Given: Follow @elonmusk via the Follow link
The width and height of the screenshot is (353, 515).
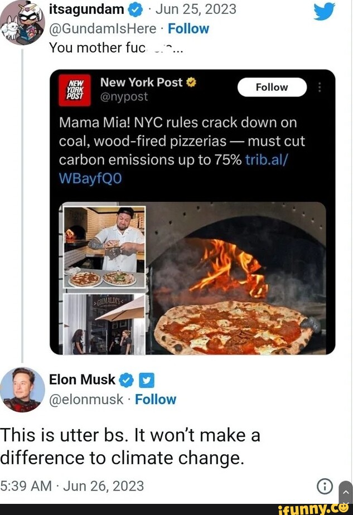Looking at the screenshot, I should click(x=156, y=399).
